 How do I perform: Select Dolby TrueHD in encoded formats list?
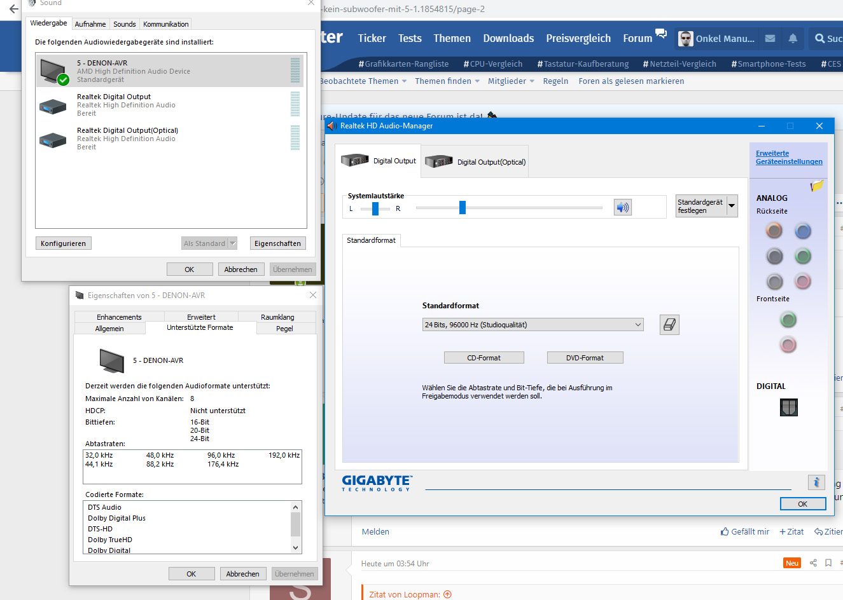(110, 540)
